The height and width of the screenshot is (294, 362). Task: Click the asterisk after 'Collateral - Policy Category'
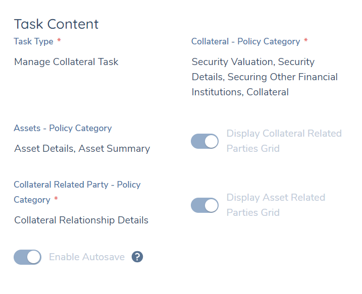305,41
